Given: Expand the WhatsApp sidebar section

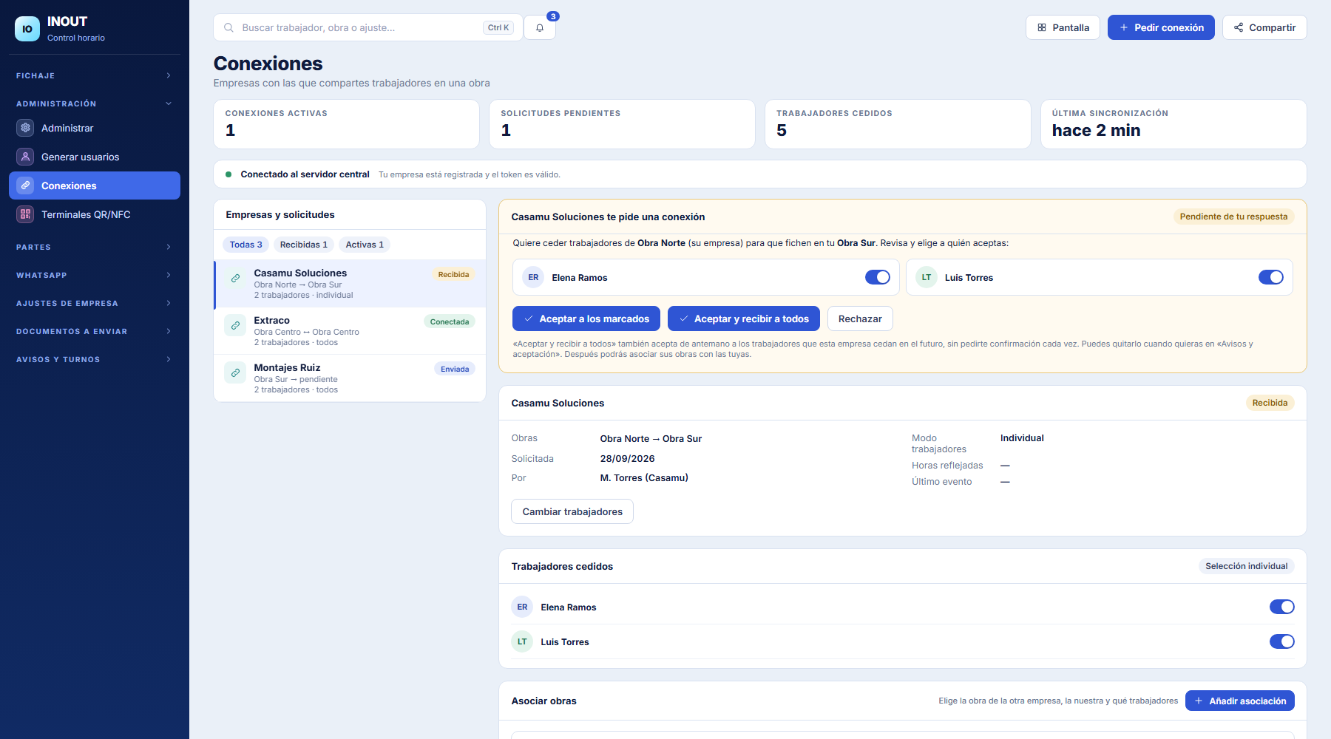Looking at the screenshot, I should (x=95, y=275).
